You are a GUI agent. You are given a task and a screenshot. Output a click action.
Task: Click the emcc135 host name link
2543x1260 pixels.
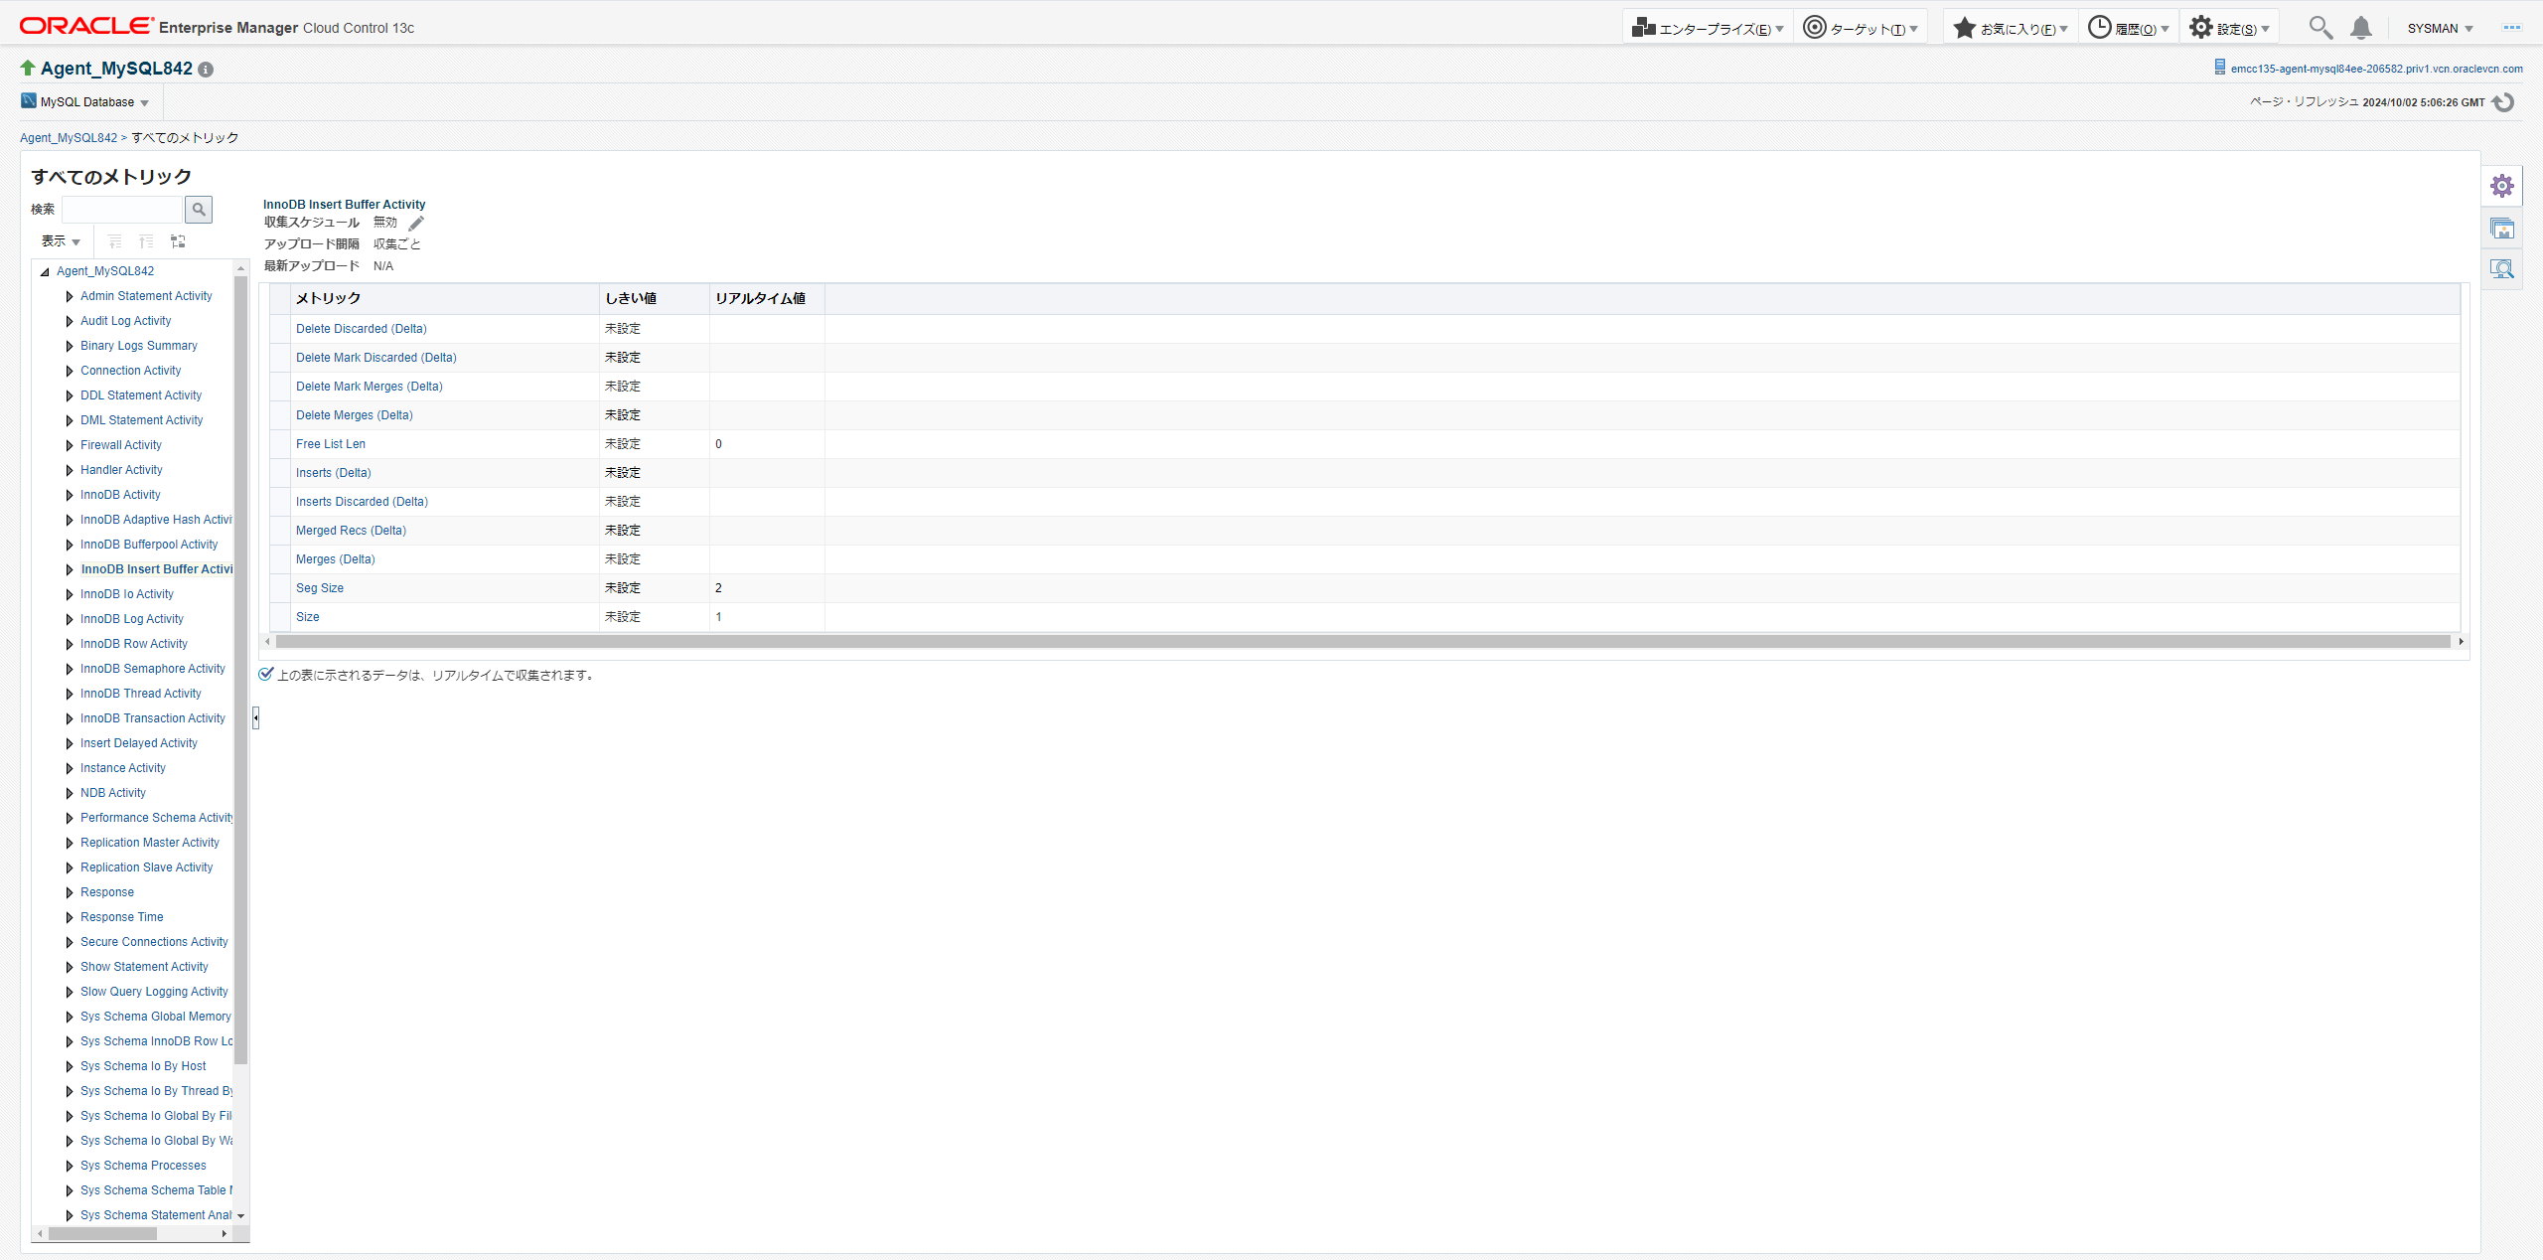pyautogui.click(x=2376, y=69)
